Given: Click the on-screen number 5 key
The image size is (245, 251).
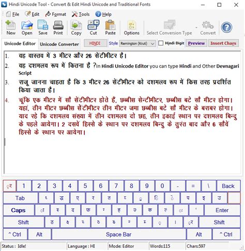Looking at the screenshot, I should click(x=85, y=186).
